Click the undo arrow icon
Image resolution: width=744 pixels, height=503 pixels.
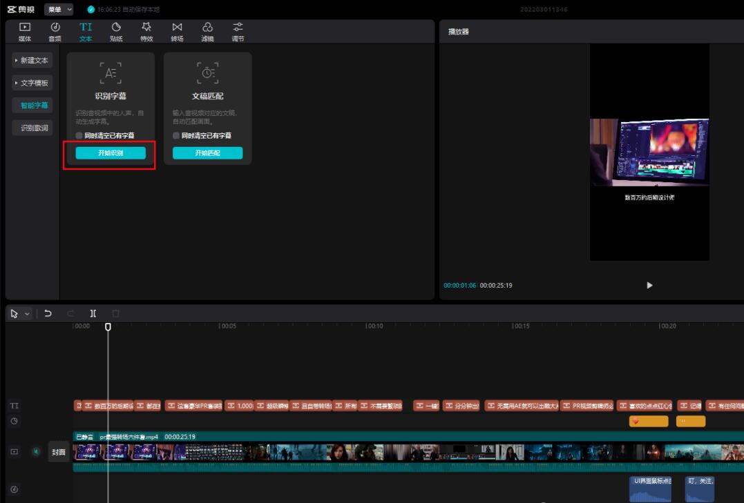(x=48, y=313)
